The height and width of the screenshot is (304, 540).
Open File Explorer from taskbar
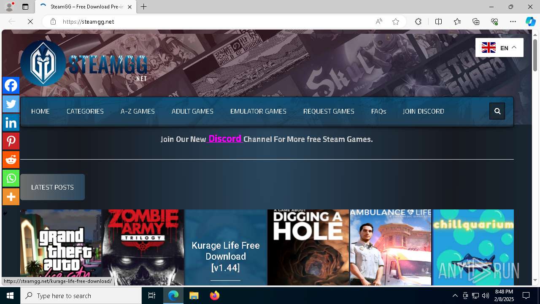[194, 296]
